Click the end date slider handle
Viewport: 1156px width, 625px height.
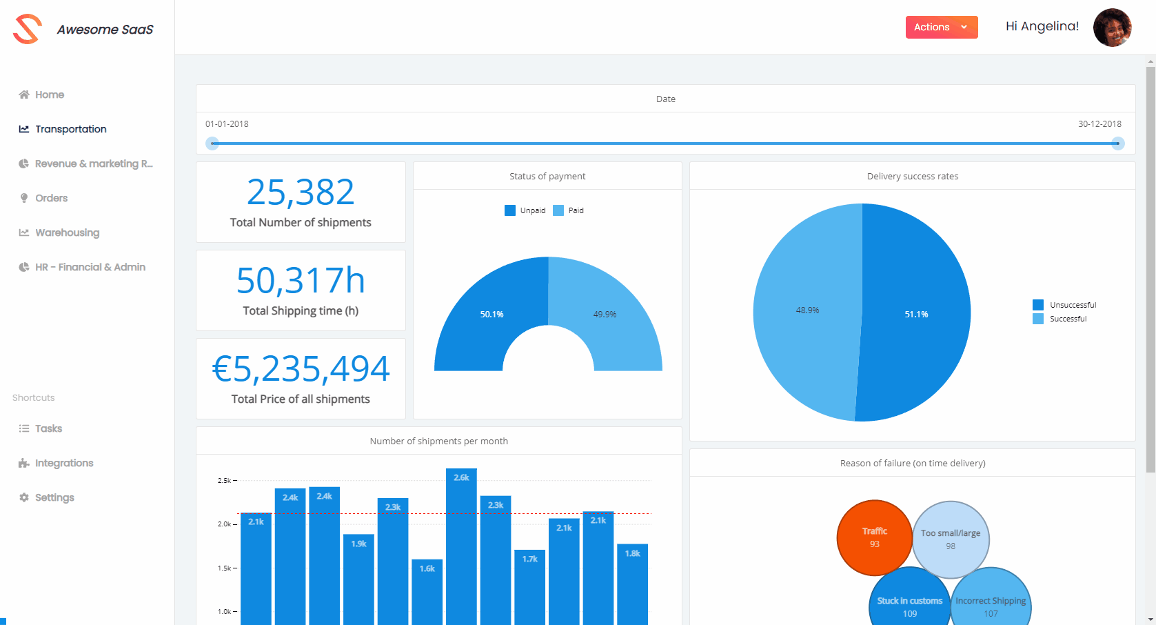1117,143
